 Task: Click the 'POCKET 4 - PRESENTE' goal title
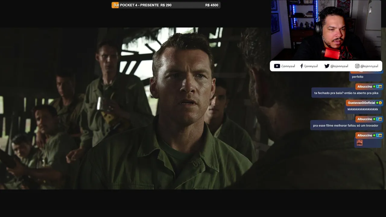click(x=139, y=5)
